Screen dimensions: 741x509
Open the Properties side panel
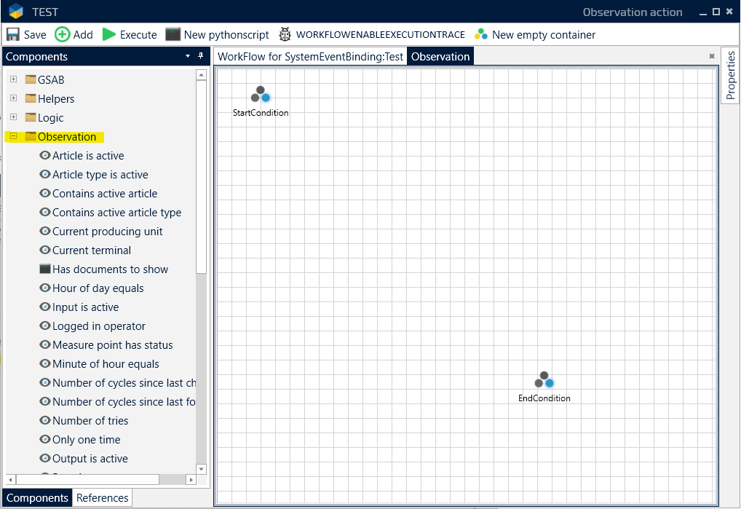[731, 76]
